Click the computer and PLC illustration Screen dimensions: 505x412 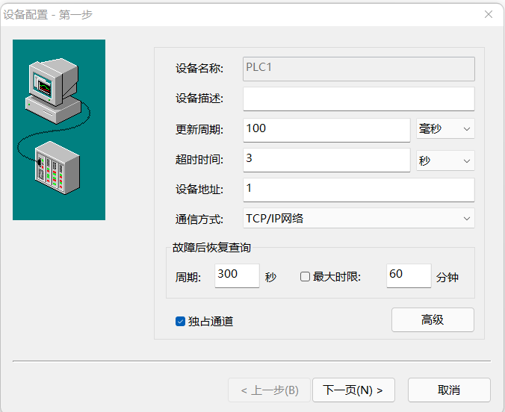59,130
